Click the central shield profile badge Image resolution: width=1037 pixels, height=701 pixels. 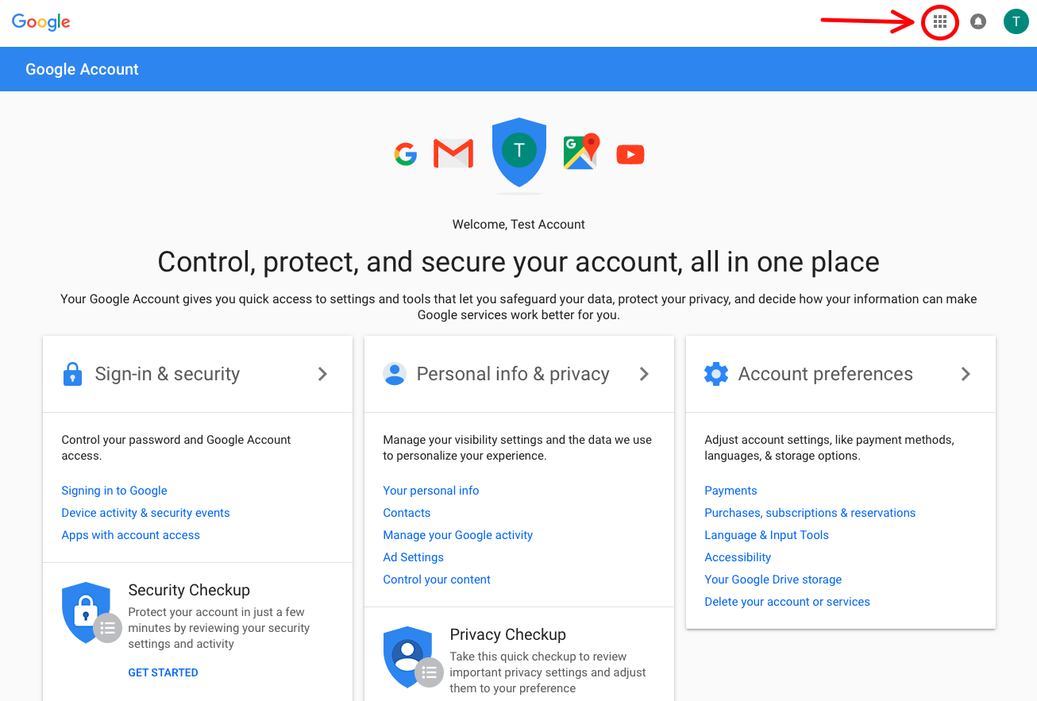point(519,151)
